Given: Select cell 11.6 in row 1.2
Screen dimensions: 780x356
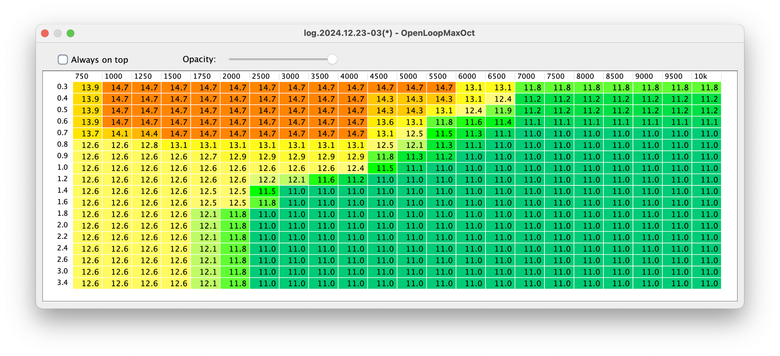Looking at the screenshot, I should (x=323, y=180).
